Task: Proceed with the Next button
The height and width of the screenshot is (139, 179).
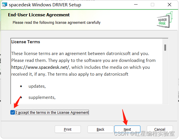Action: click(127, 129)
